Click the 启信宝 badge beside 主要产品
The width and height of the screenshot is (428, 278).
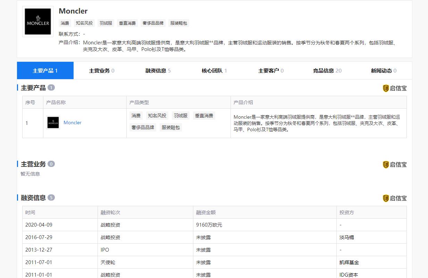click(x=395, y=88)
